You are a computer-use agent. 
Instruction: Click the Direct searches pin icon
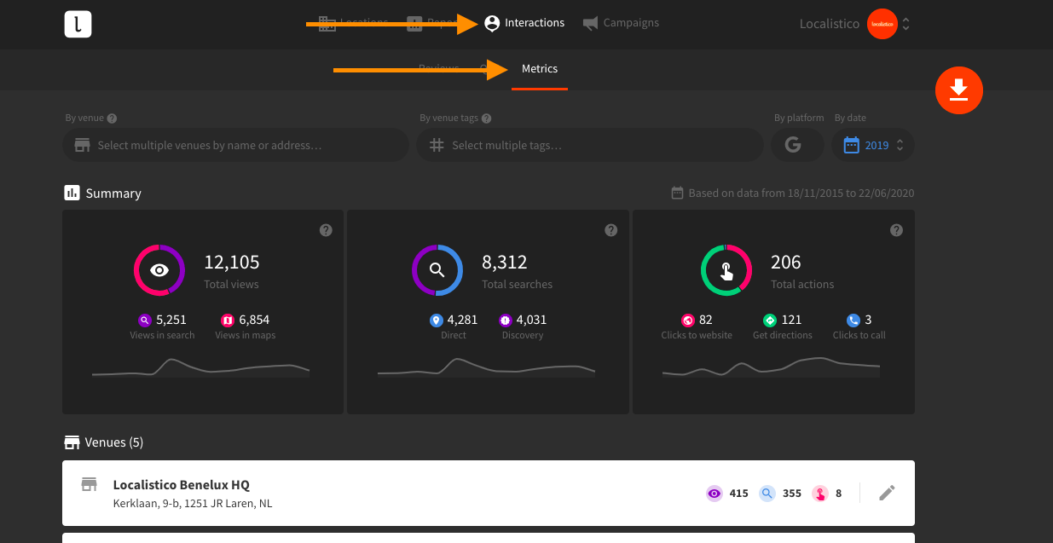[x=437, y=321]
